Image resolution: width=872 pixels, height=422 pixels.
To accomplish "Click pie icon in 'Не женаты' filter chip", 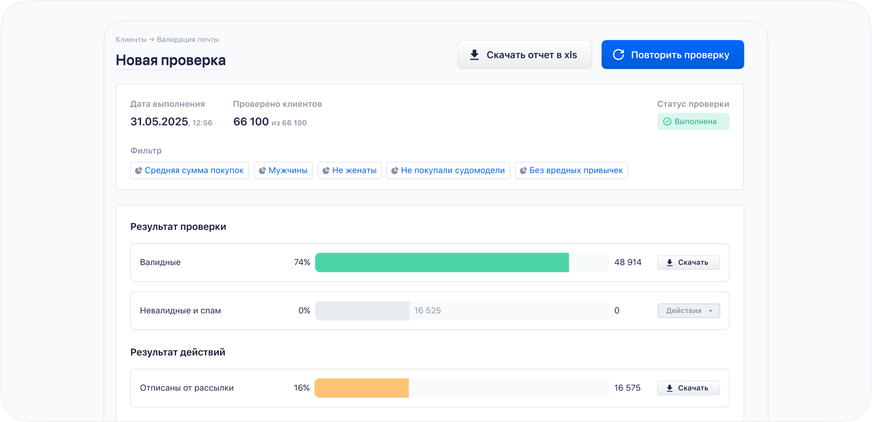I will click(326, 171).
